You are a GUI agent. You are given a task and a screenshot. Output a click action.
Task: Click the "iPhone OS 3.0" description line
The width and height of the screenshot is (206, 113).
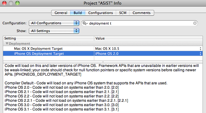[x=61, y=105]
